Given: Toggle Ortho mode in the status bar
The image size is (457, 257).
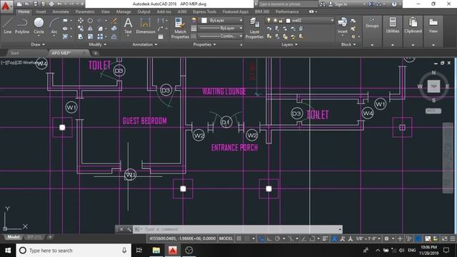Looking at the screenshot, I should [x=269, y=238].
